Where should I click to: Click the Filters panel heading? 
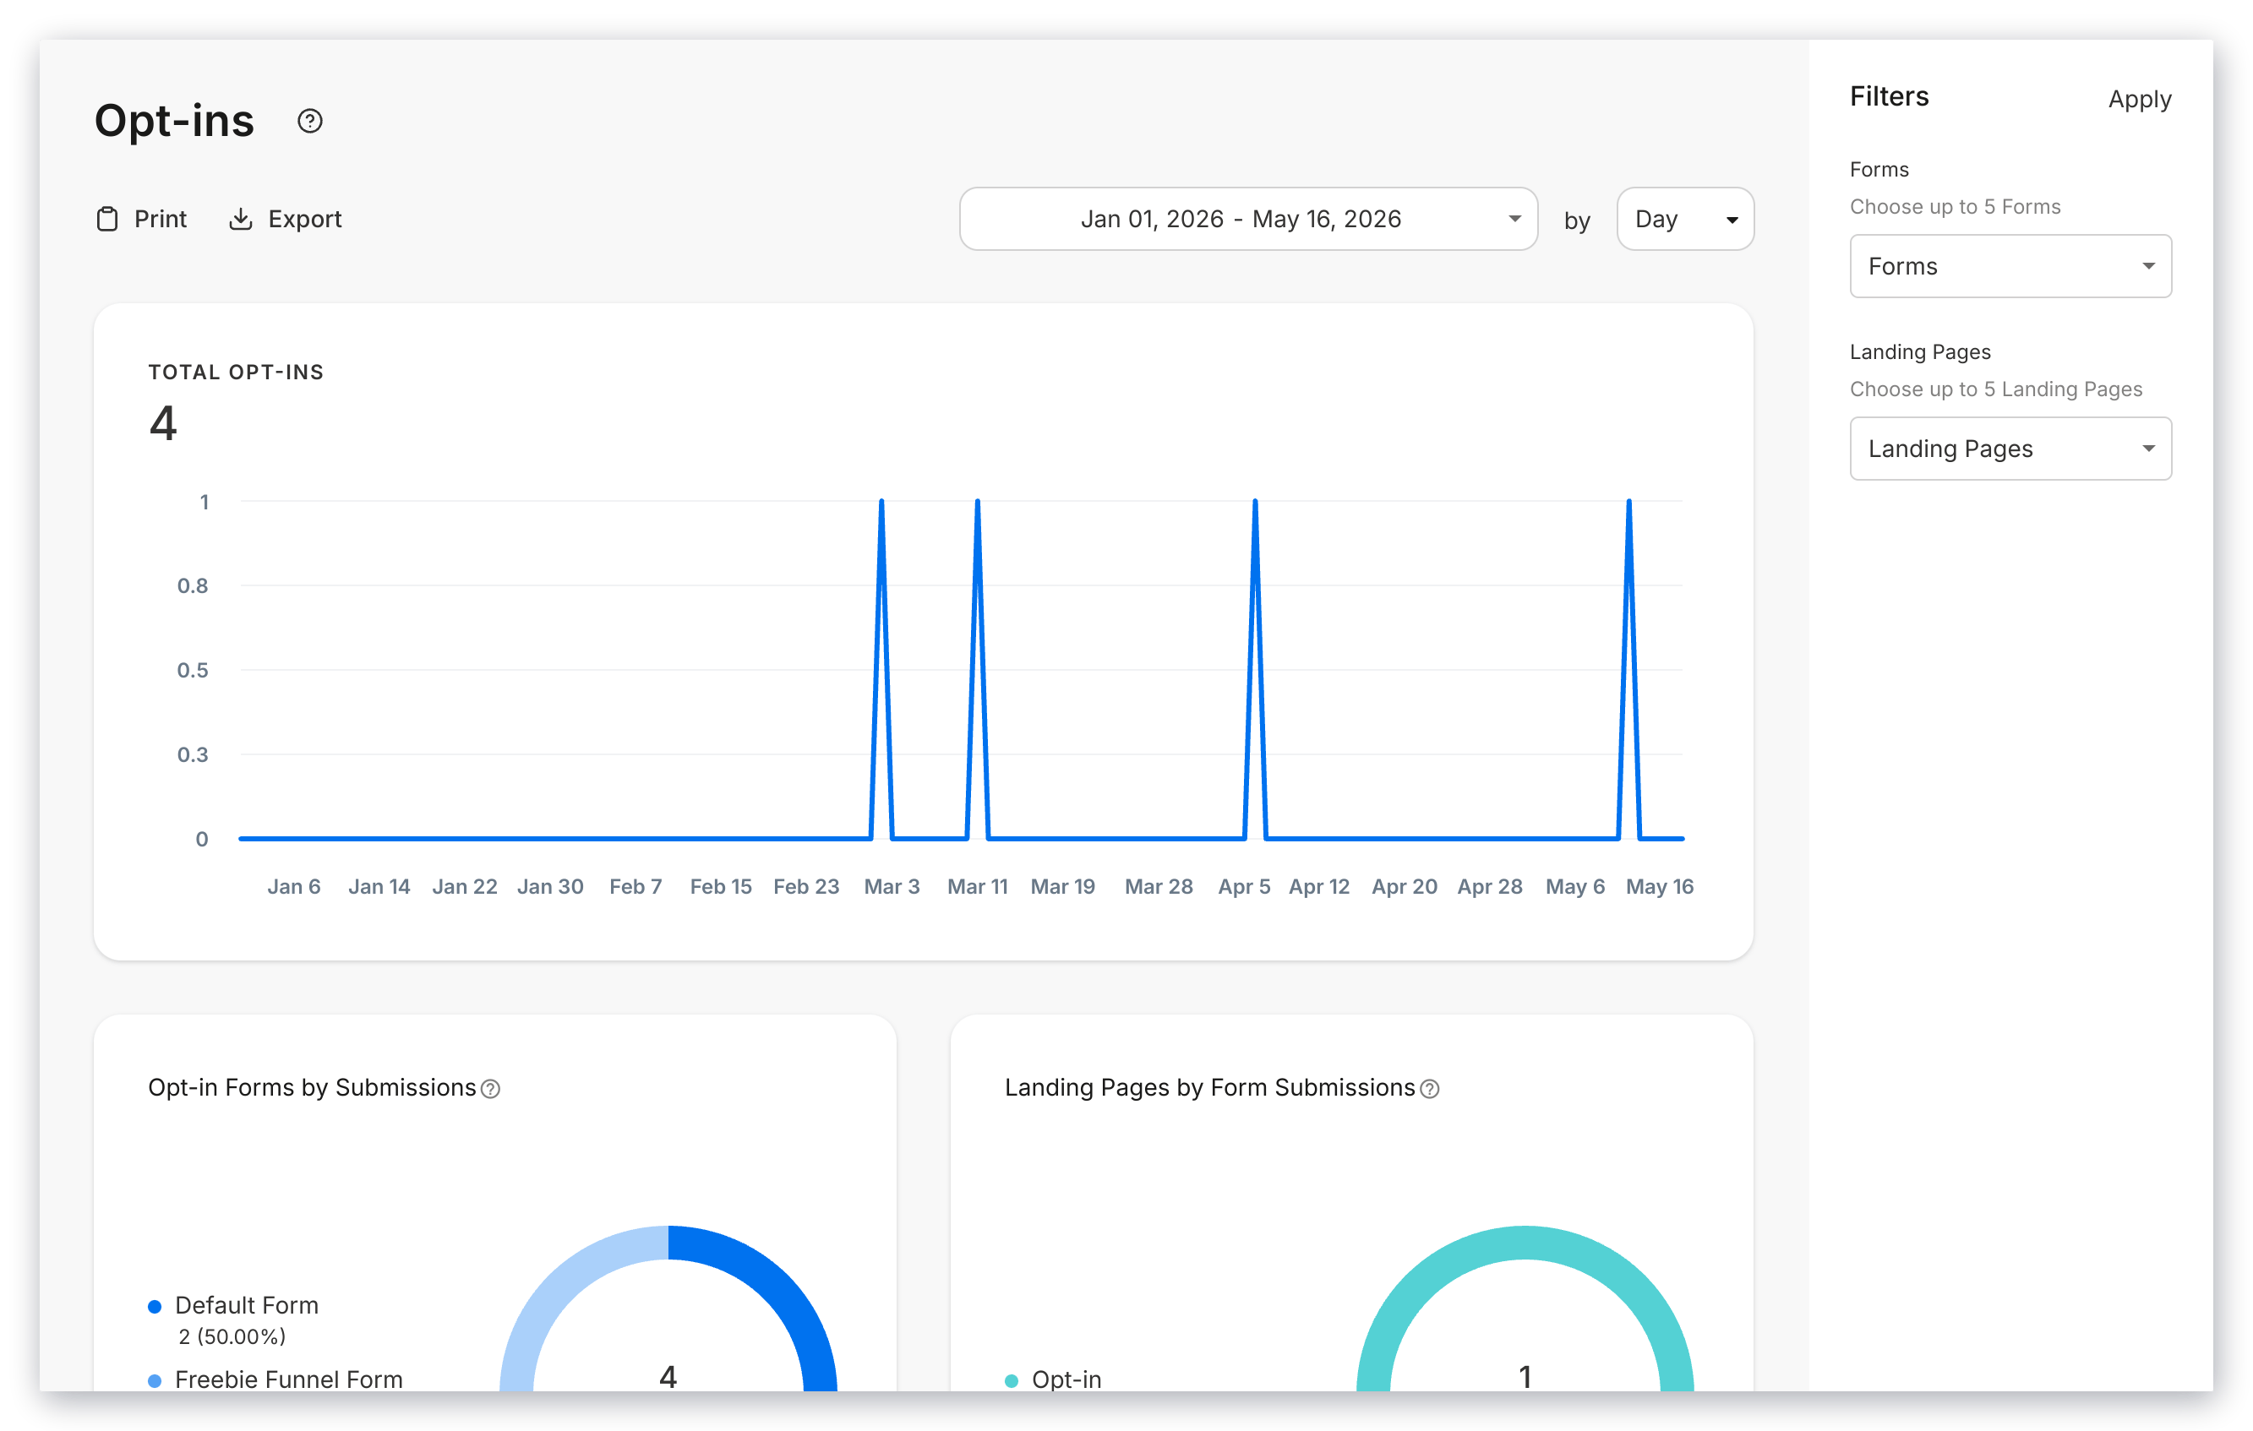(1889, 96)
